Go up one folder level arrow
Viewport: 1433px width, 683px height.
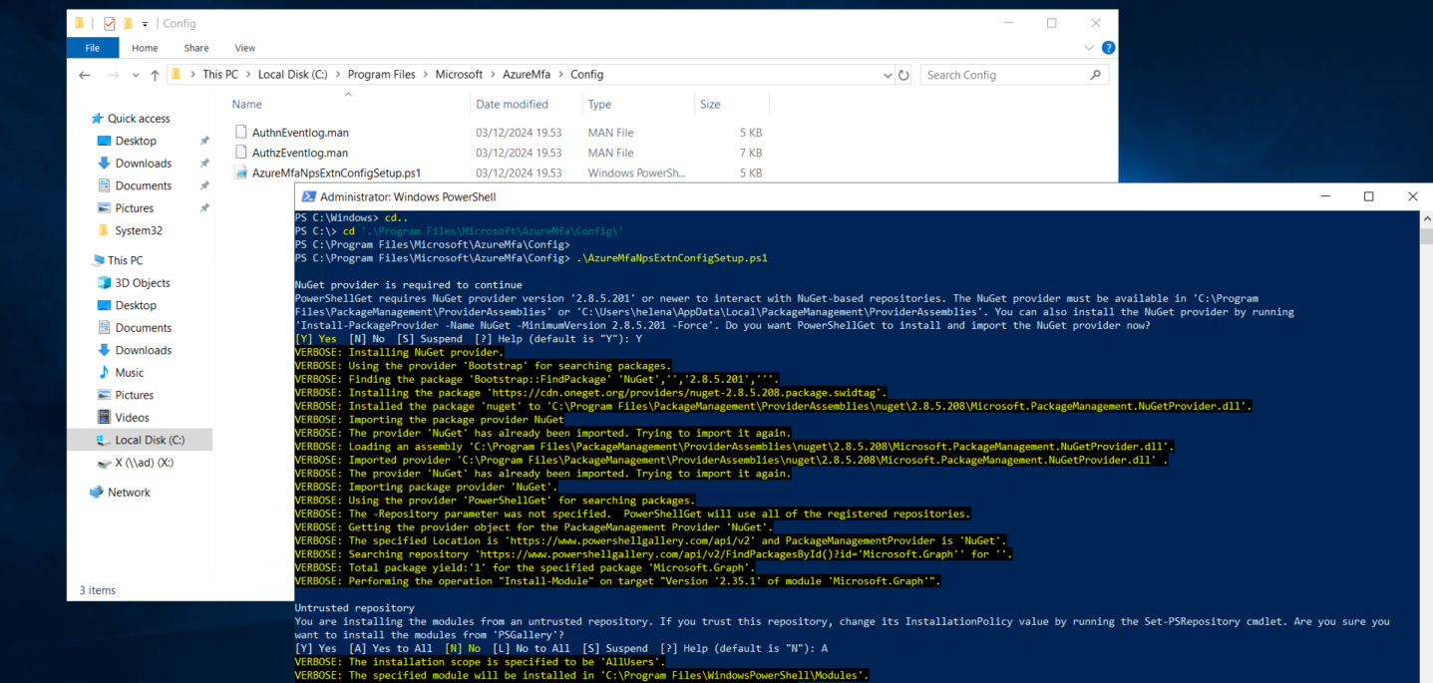[x=155, y=75]
